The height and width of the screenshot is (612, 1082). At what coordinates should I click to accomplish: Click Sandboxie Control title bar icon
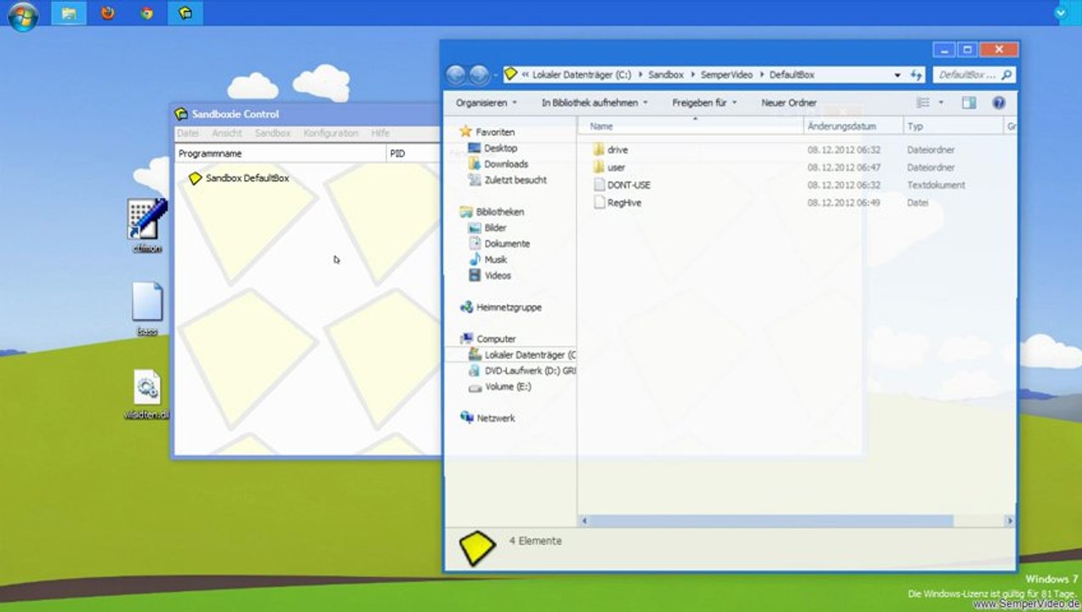point(181,114)
